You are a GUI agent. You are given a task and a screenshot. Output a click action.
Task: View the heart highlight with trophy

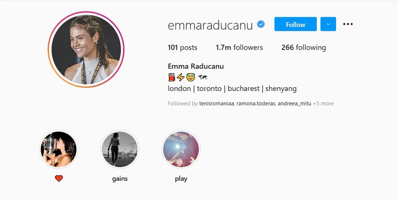59,149
